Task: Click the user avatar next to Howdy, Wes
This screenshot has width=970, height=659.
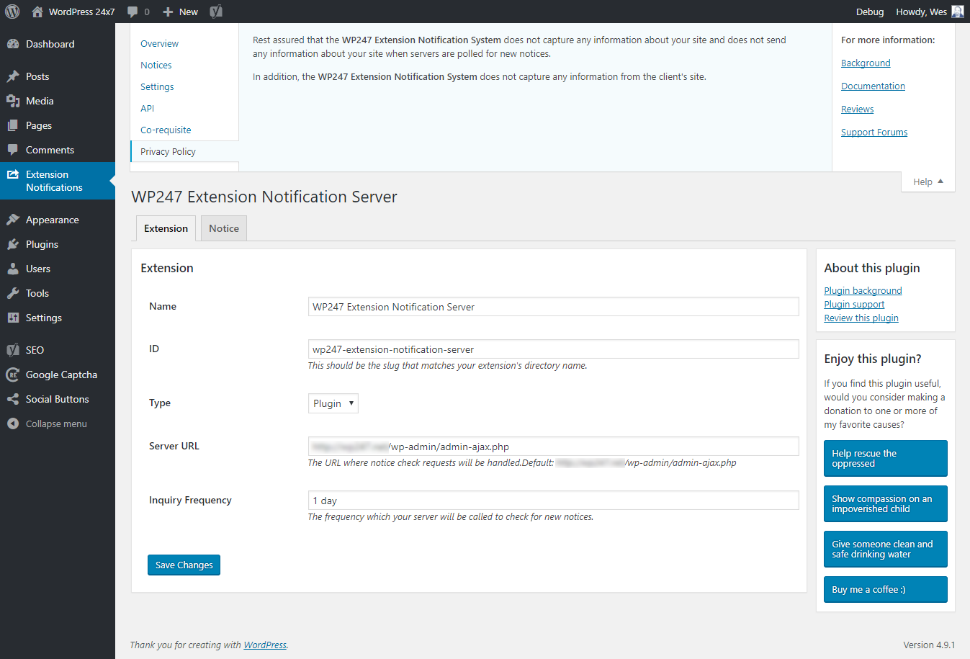Action: point(957,12)
